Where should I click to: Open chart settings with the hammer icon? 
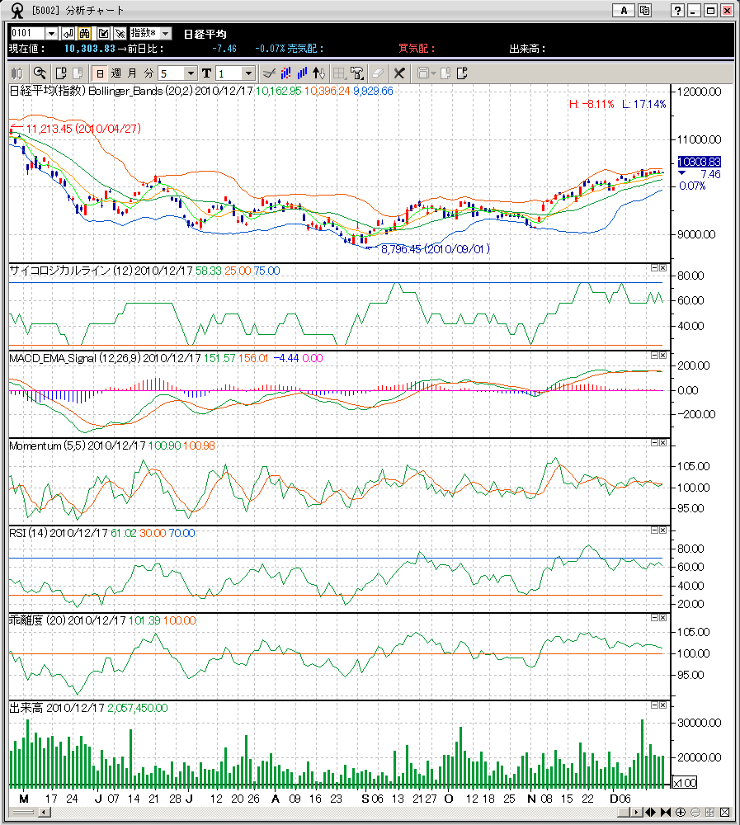120,33
